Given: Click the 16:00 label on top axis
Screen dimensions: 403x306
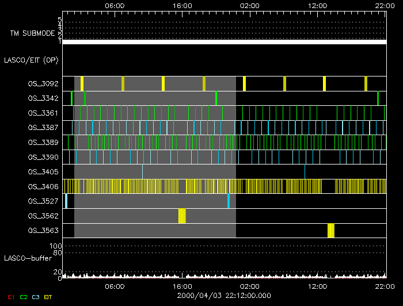Looking at the screenshot, I should point(183,5).
